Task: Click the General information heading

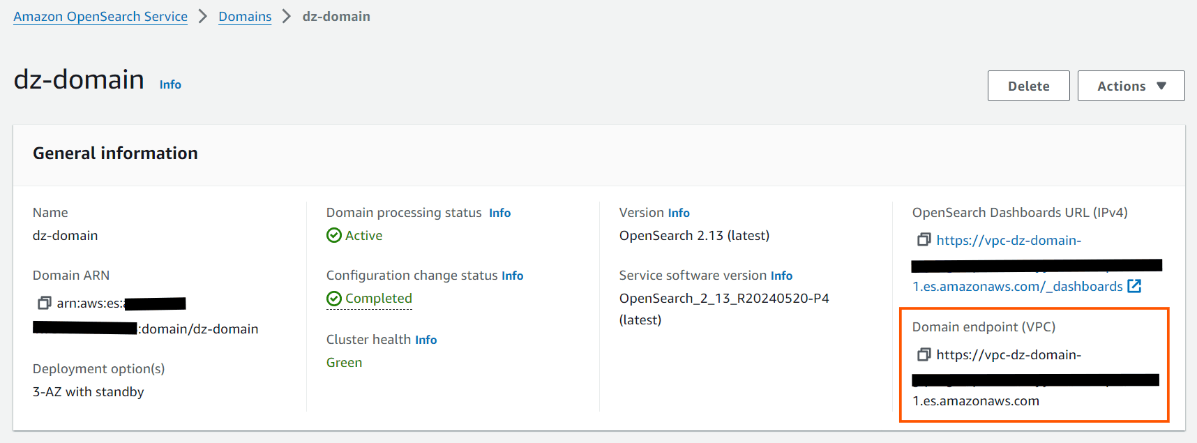Action: click(115, 153)
